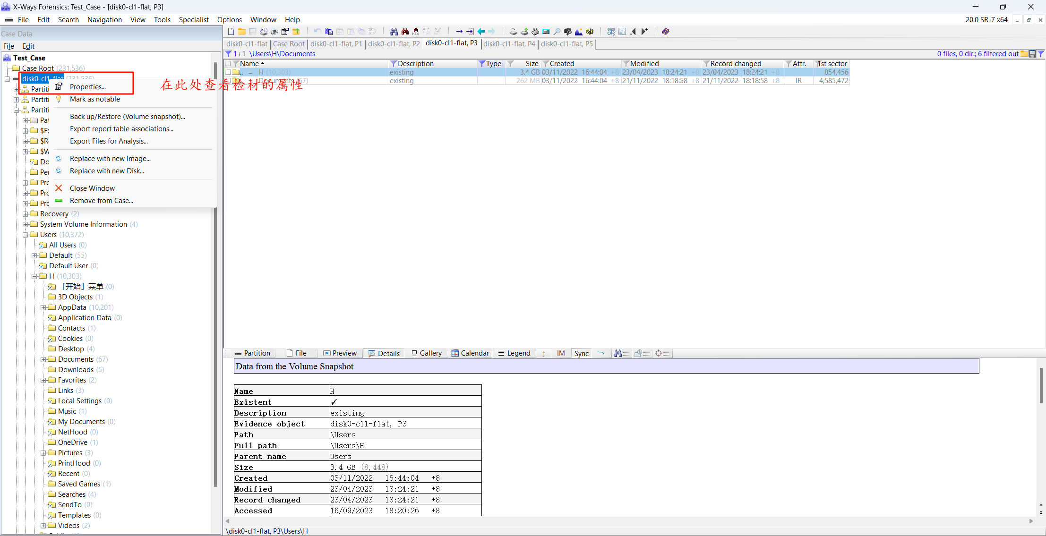Collapse the H user folder node
Viewport: 1046px width, 536px height.
click(34, 276)
